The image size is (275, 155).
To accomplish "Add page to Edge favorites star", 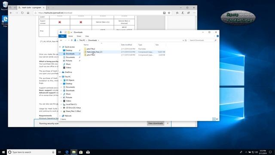I will 169,13.
